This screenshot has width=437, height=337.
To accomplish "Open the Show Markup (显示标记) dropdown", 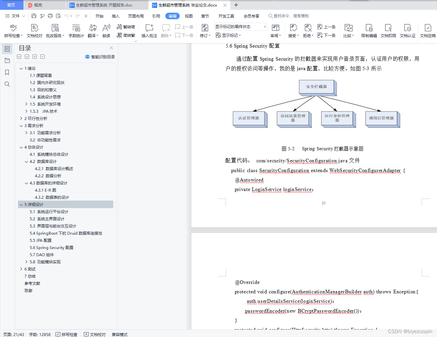I will (x=228, y=35).
